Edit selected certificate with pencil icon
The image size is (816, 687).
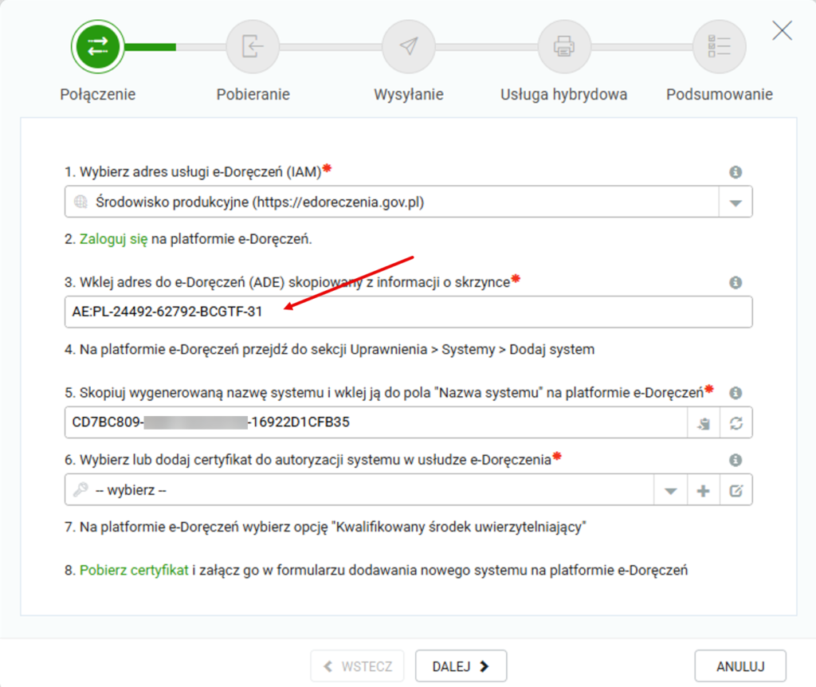[x=736, y=490]
